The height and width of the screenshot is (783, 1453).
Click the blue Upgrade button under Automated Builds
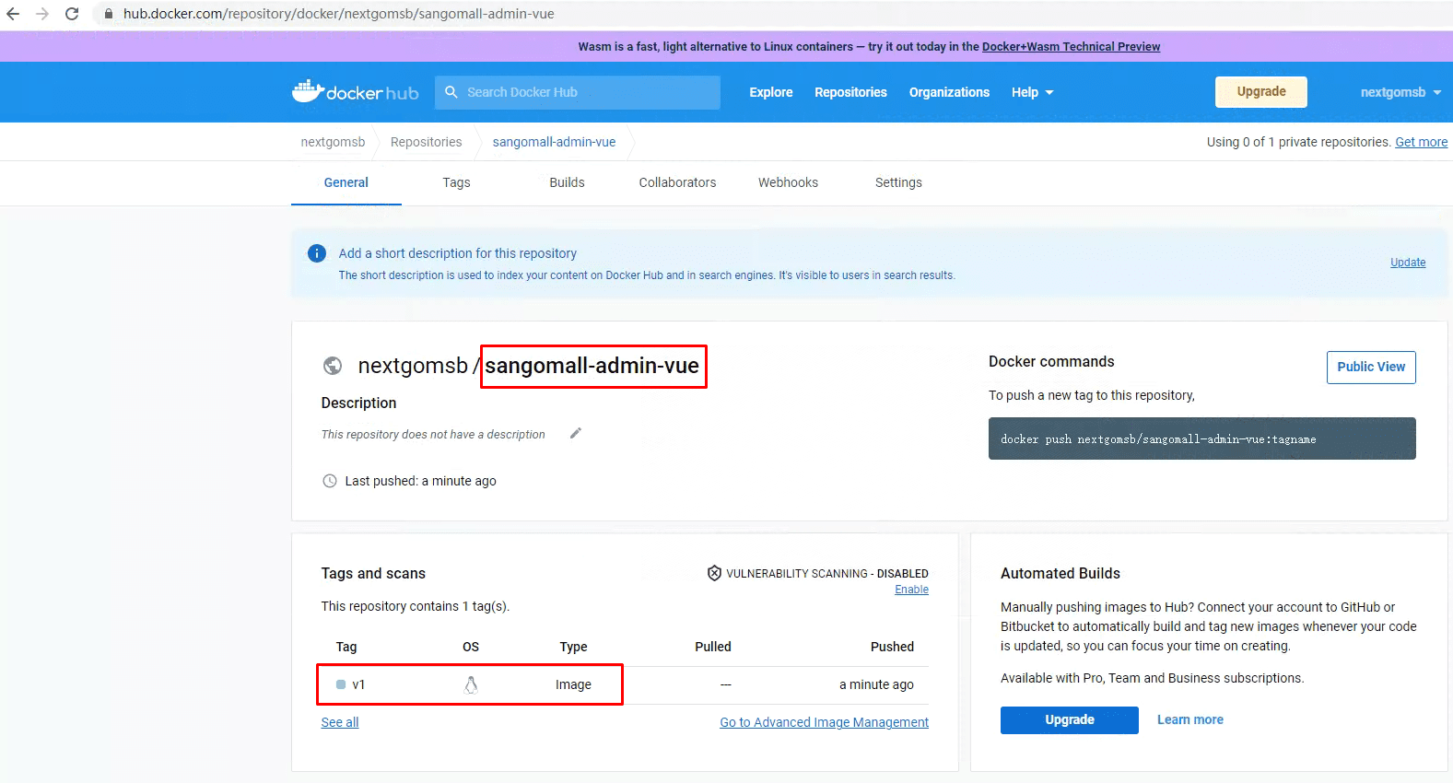[x=1070, y=720]
